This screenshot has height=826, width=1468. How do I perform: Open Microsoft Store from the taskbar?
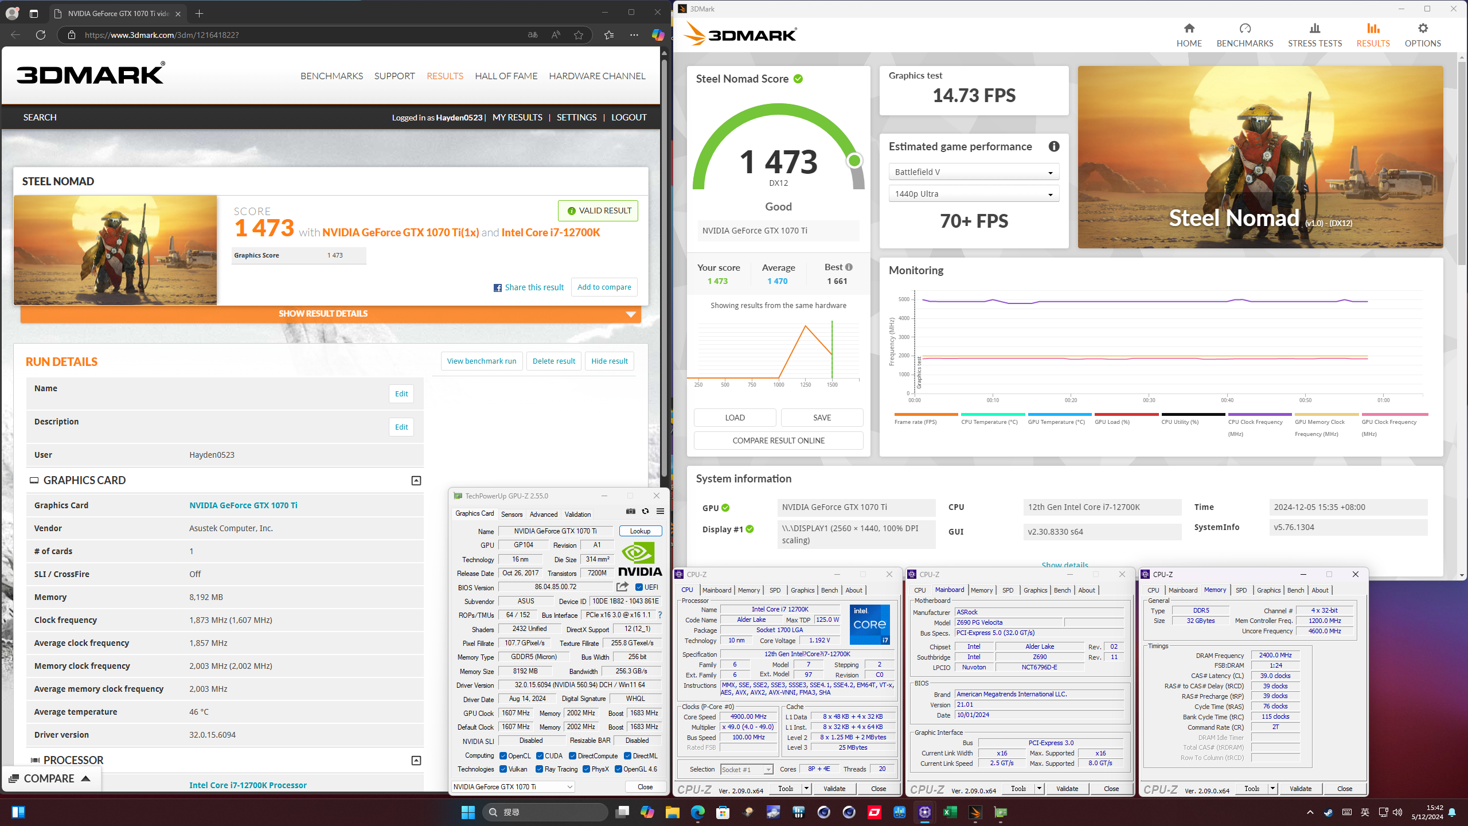(x=723, y=812)
